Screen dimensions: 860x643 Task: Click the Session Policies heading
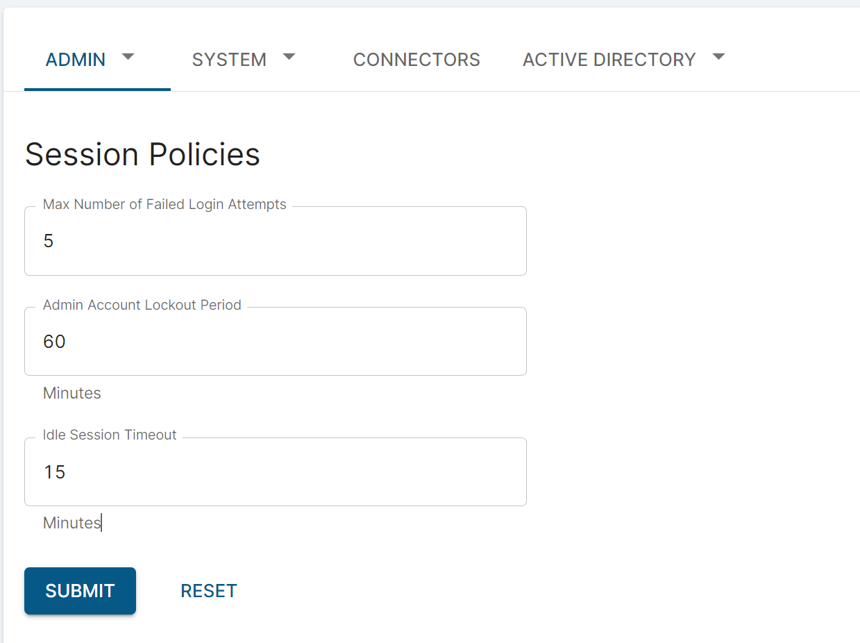(x=142, y=154)
